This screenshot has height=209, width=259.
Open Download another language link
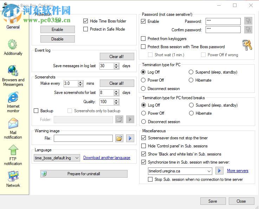click(x=107, y=158)
